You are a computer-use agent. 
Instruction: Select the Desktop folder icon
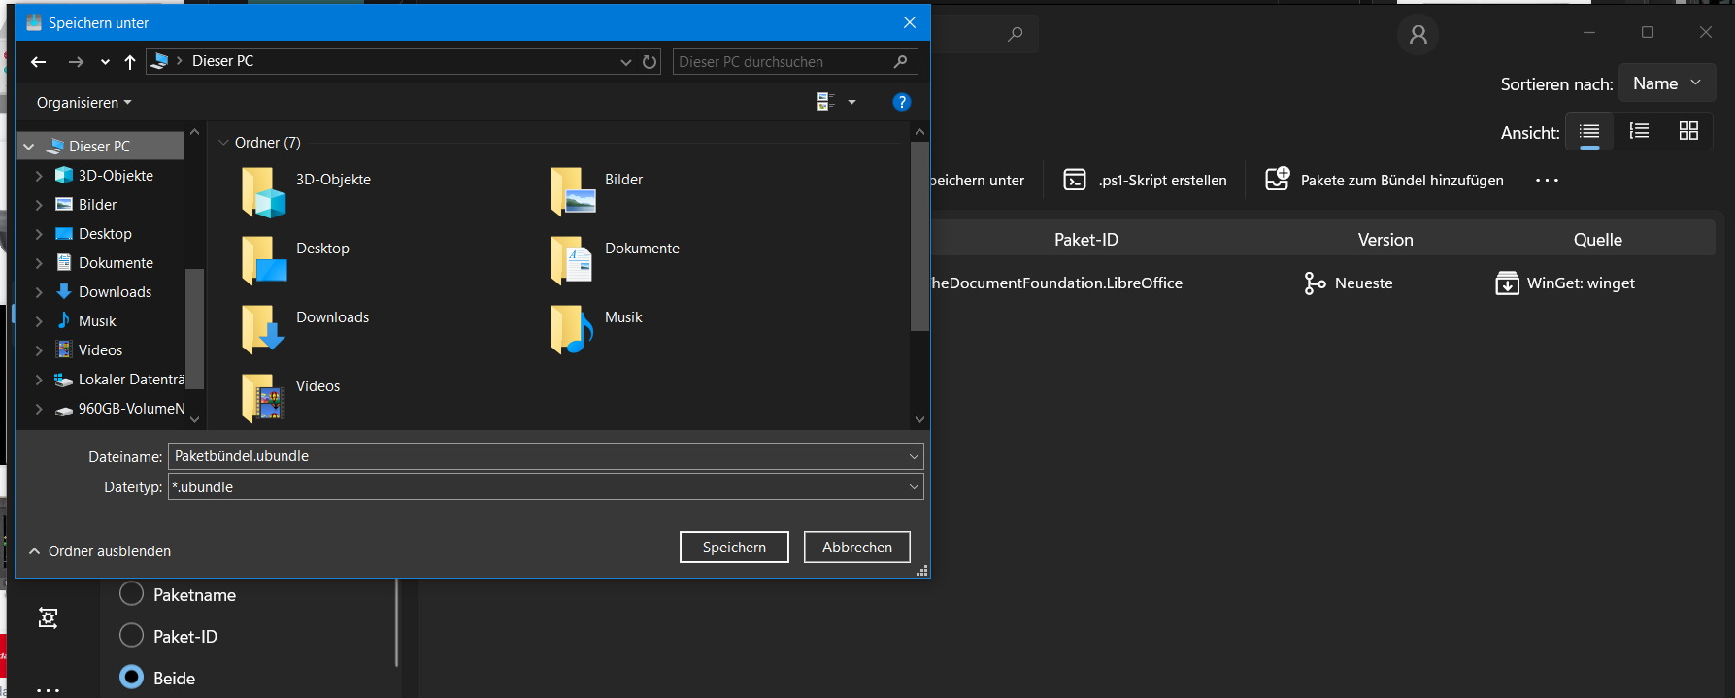263,261
